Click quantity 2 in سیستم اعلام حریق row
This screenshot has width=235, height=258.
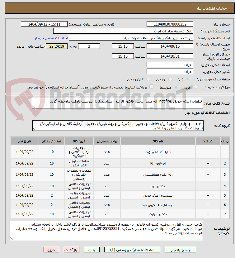52,195
